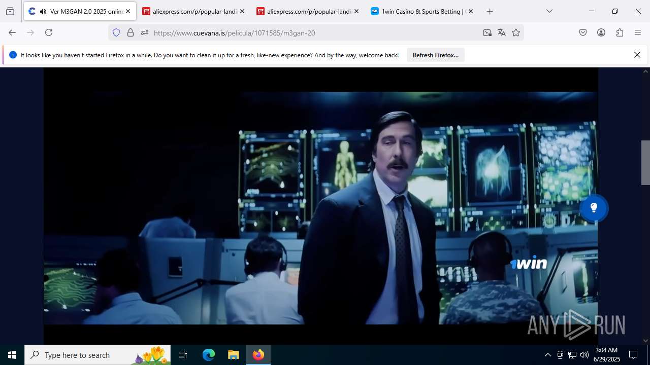Reload the current page
The height and width of the screenshot is (365, 650).
click(x=49, y=32)
